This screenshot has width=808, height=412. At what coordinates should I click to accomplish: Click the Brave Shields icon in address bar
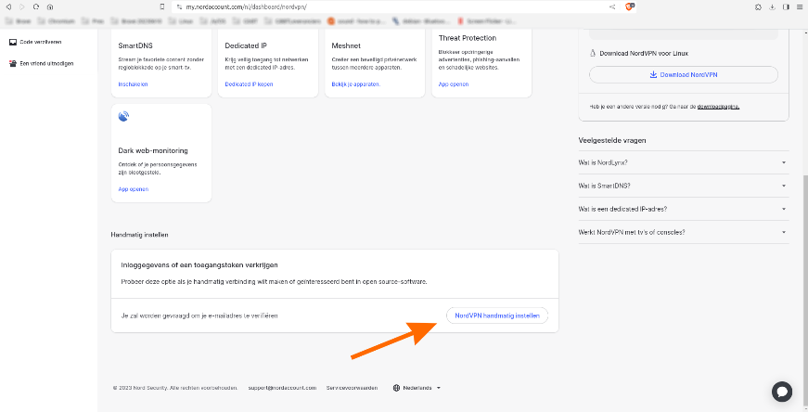630,6
